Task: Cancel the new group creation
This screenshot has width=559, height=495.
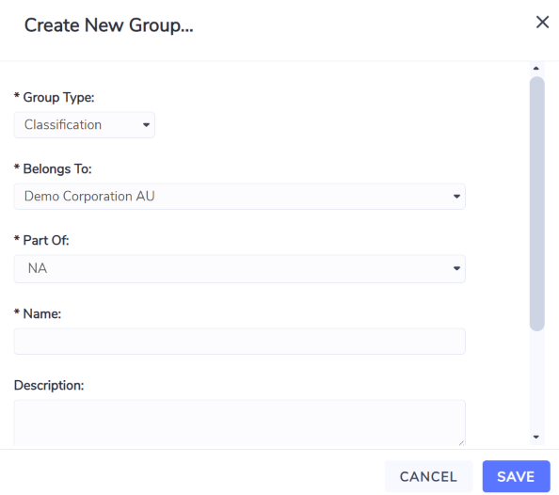Action: [428, 476]
